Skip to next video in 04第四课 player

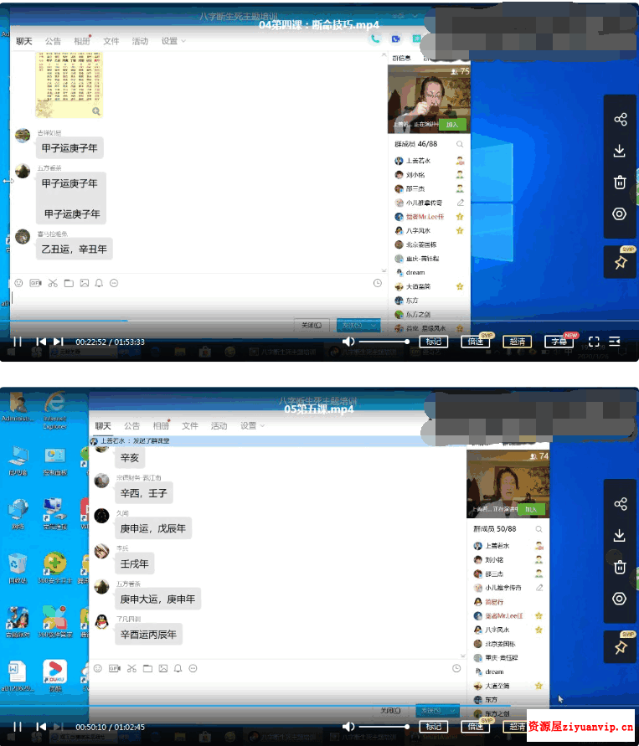pos(59,342)
